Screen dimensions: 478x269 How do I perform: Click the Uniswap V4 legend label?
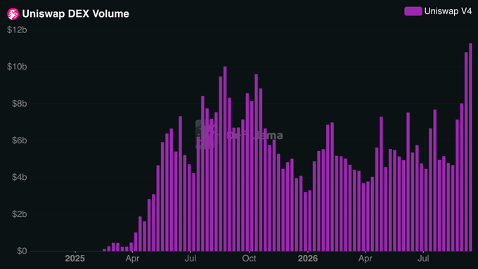point(448,11)
